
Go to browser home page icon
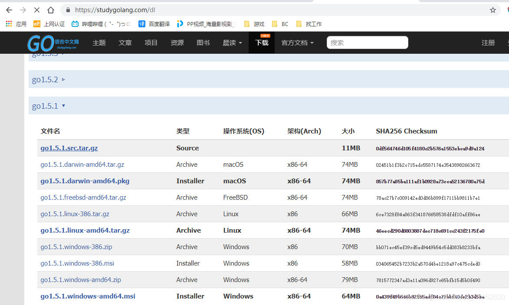pos(51,10)
